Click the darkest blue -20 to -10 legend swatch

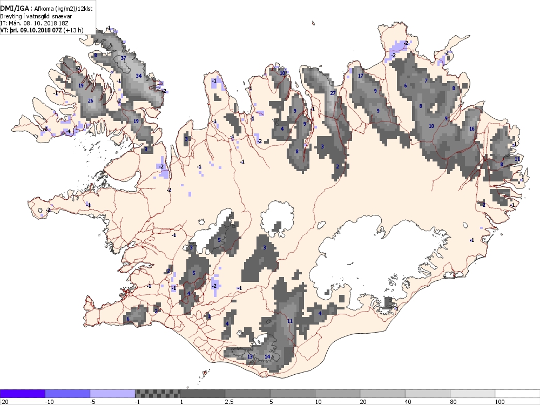[x=22, y=394]
